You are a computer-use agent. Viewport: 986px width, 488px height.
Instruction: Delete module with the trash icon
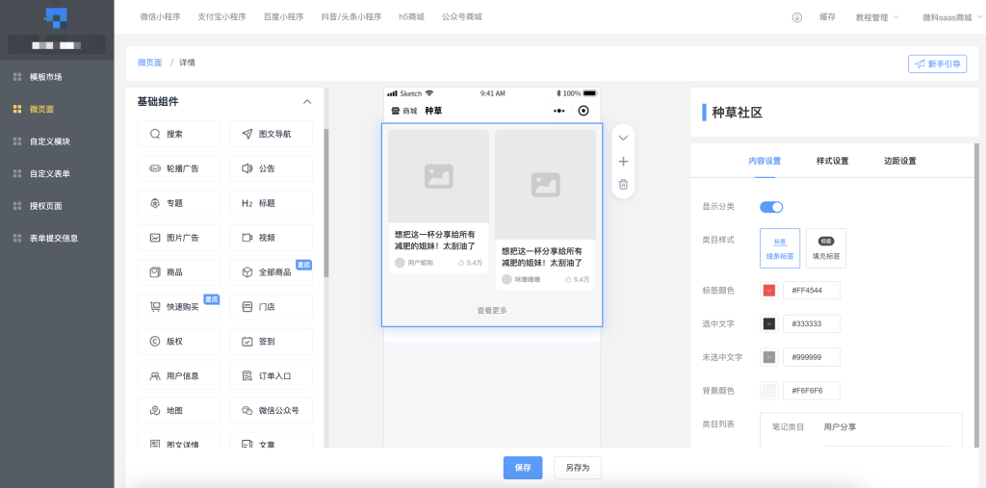tap(623, 184)
